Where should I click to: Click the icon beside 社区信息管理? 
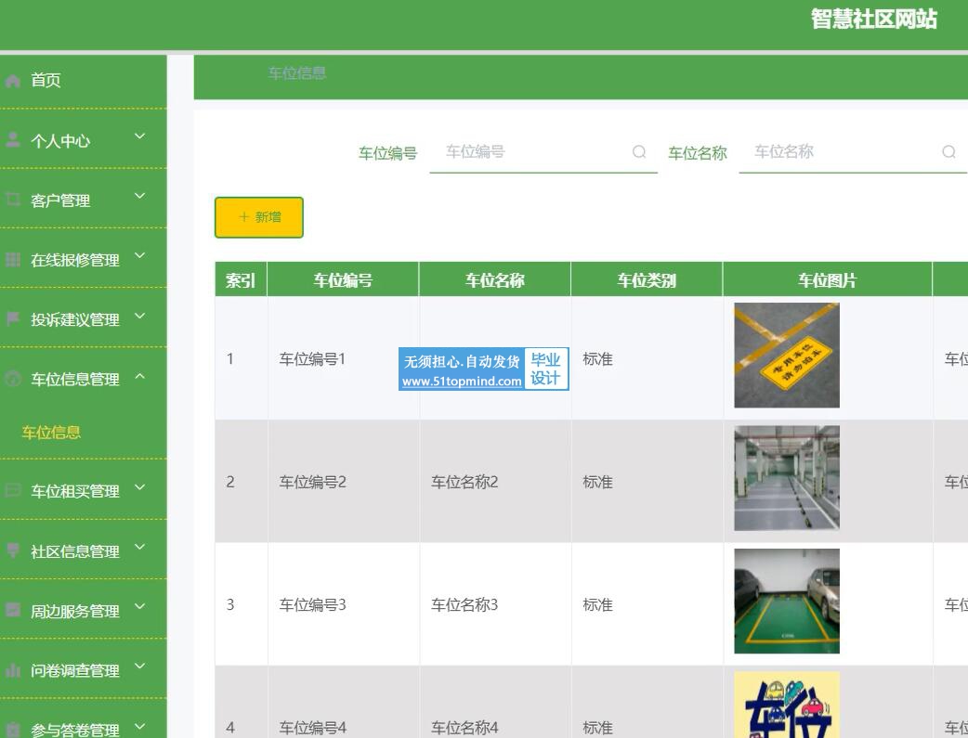pos(12,550)
